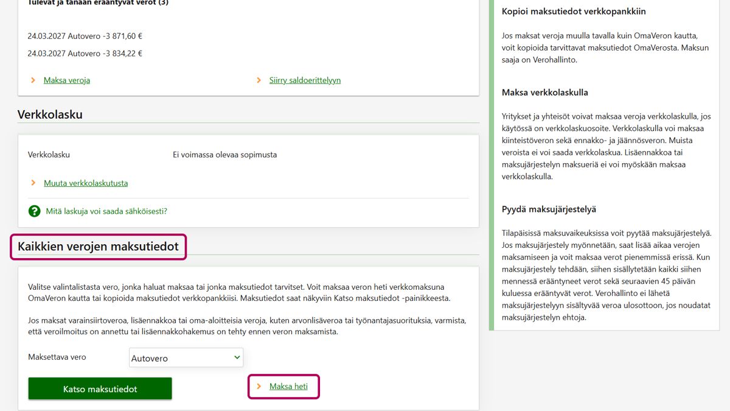Image resolution: width=730 pixels, height=411 pixels.
Task: Click the green question mark help icon
Action: point(34,211)
